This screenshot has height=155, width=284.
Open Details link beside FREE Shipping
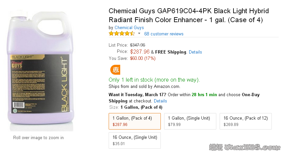(x=195, y=52)
